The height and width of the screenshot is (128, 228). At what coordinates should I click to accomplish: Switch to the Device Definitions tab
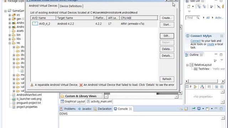(71, 6)
